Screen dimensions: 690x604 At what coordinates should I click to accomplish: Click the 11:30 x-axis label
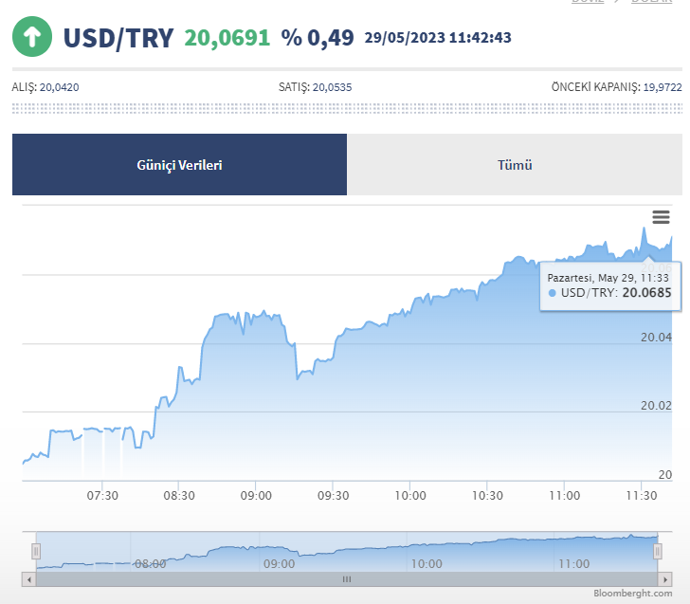(x=642, y=496)
